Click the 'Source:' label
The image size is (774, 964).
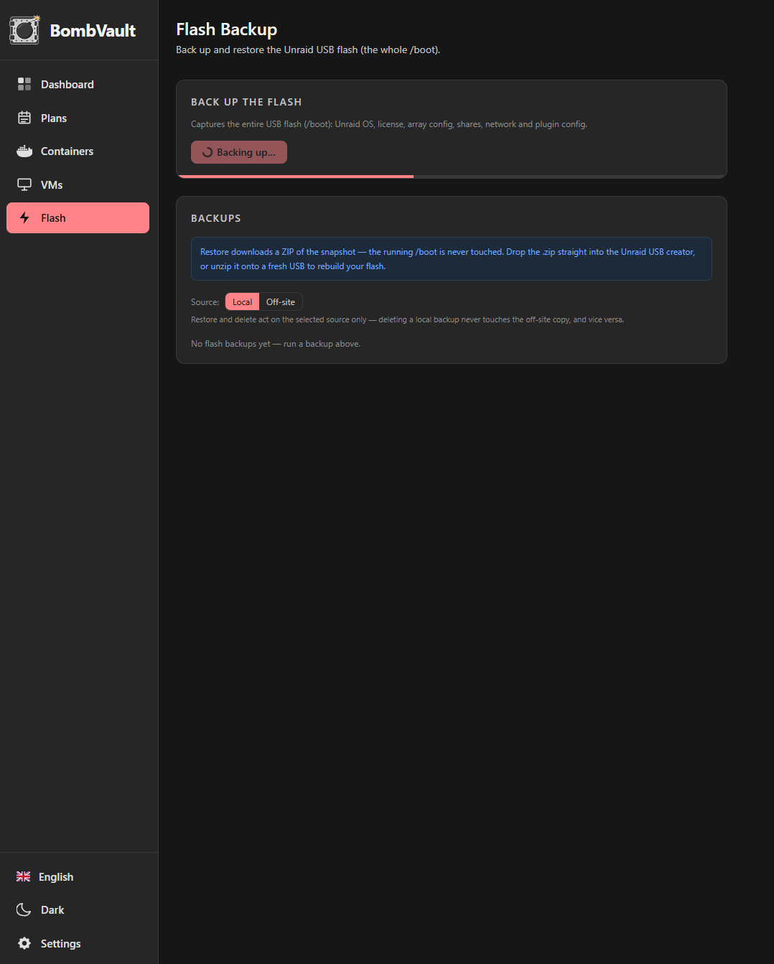[205, 302]
